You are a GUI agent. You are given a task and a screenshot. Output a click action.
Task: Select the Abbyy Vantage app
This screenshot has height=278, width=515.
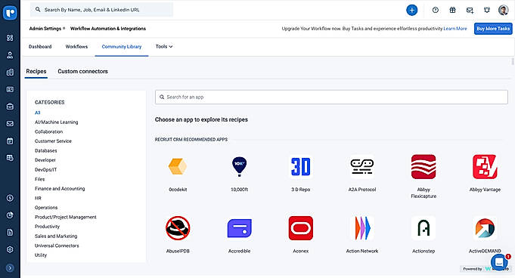click(485, 167)
